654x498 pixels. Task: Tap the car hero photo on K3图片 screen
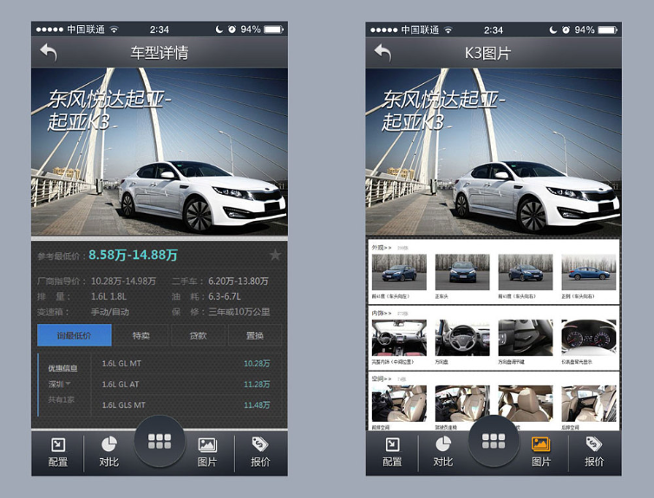point(494,152)
